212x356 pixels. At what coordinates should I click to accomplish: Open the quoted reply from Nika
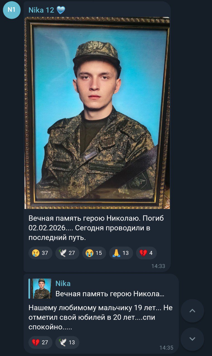(101, 289)
